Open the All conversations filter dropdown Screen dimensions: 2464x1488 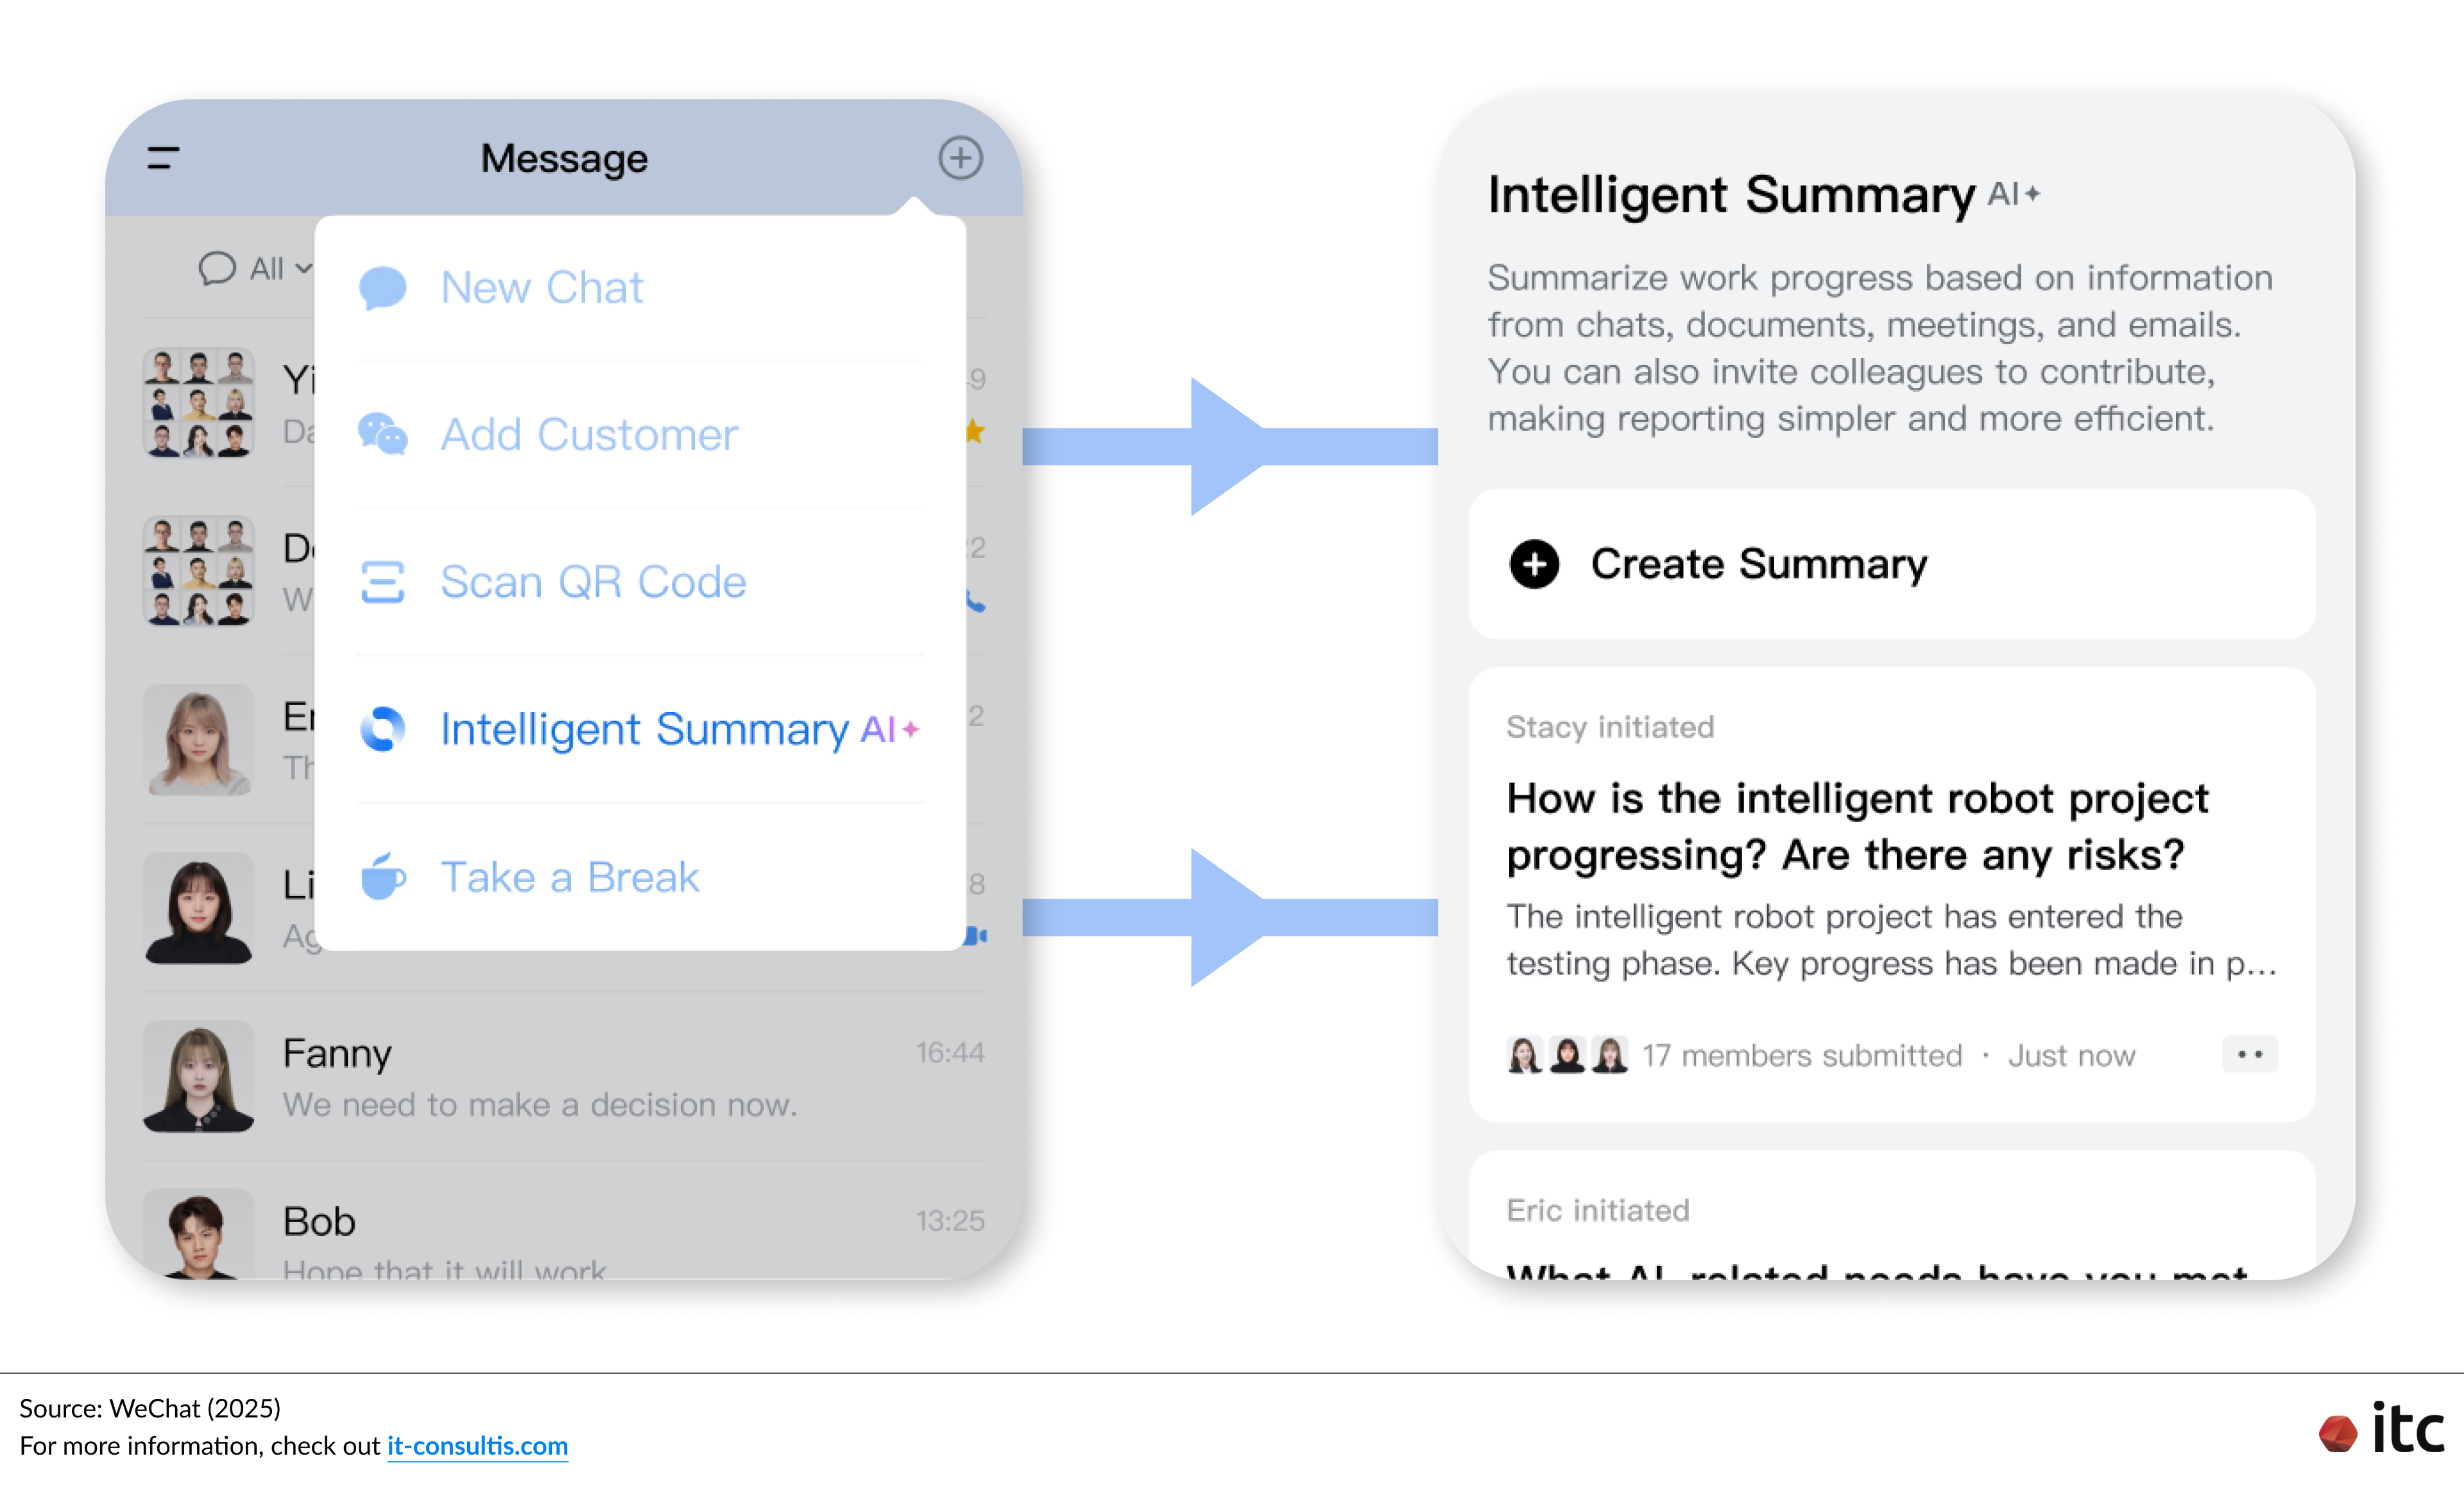(253, 268)
